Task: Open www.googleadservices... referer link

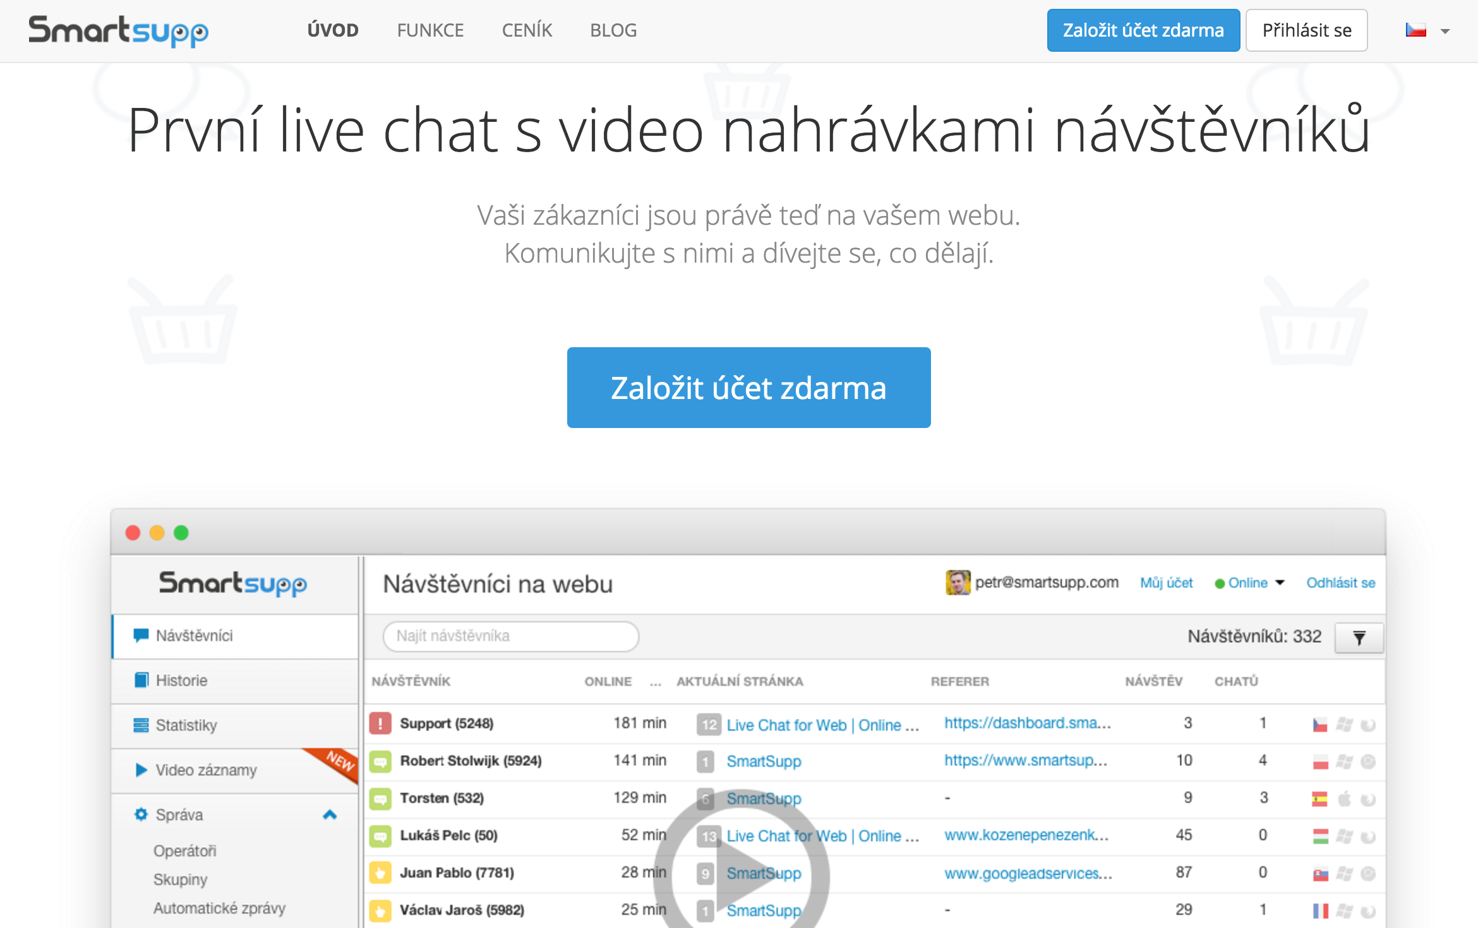Action: [1028, 872]
